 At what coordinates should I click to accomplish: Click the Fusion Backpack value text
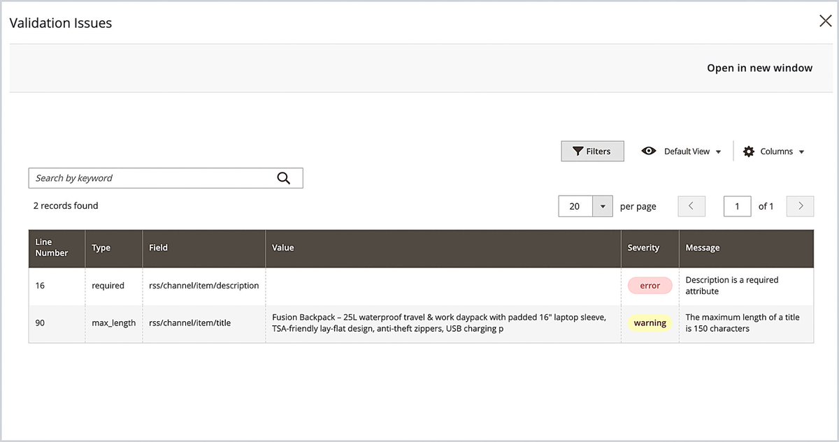[x=439, y=323]
